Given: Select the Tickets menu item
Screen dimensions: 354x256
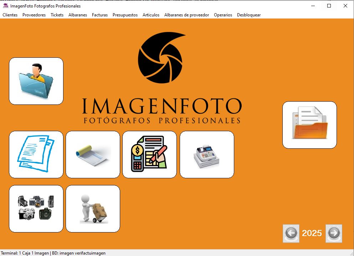Looking at the screenshot, I should point(57,15).
